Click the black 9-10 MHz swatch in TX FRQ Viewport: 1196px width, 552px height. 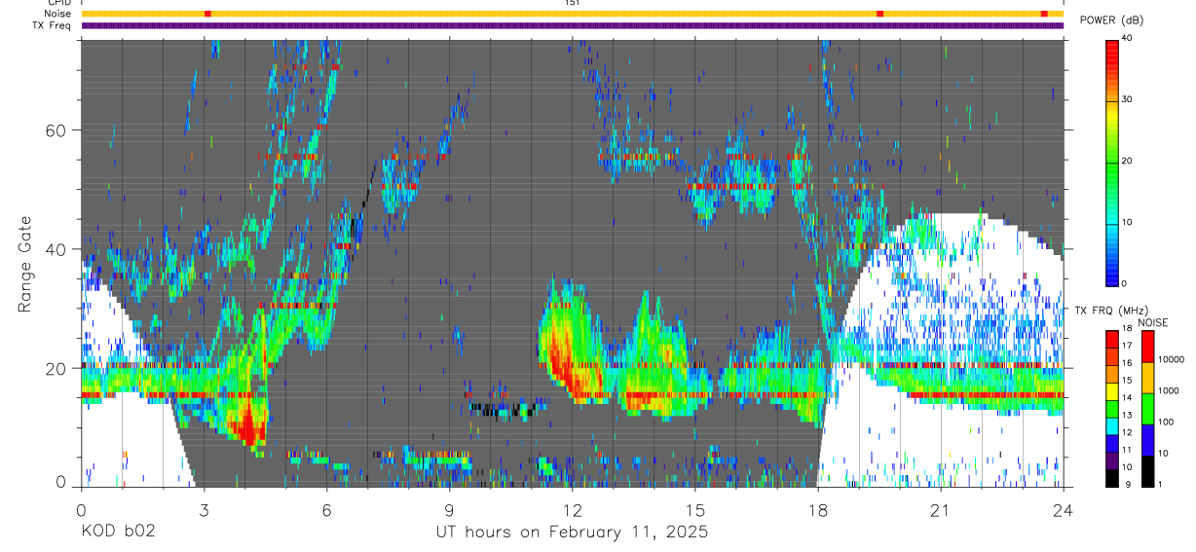point(1112,477)
